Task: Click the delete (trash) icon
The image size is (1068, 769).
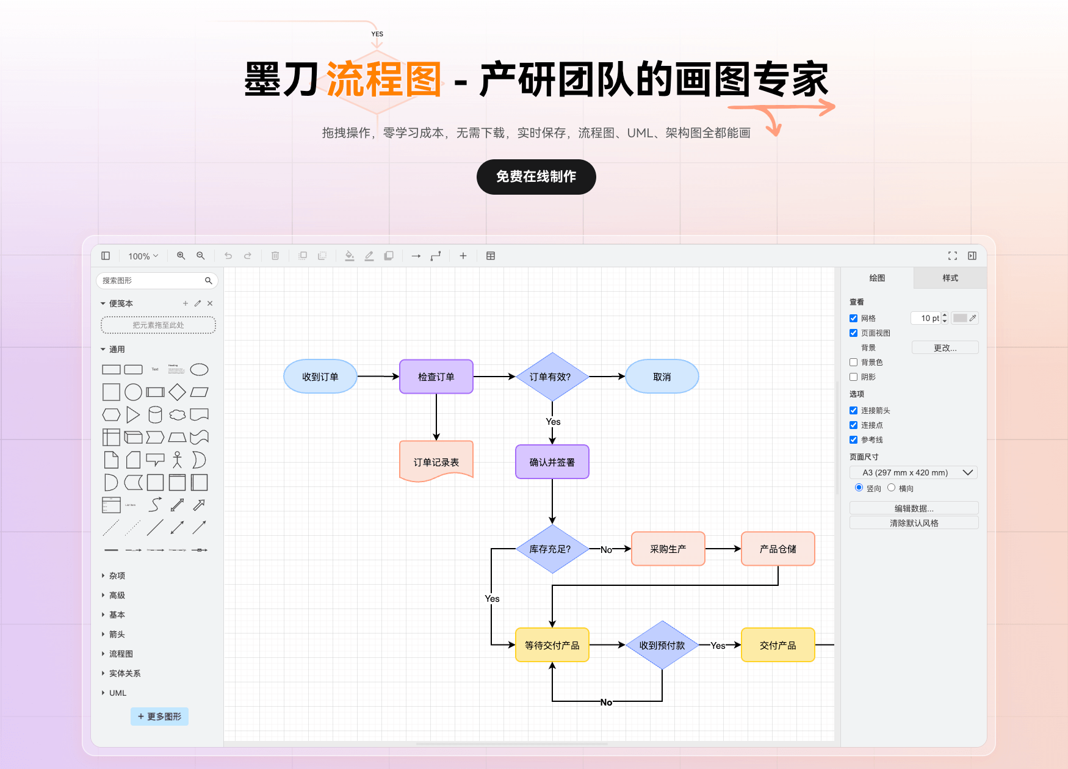Action: (275, 256)
